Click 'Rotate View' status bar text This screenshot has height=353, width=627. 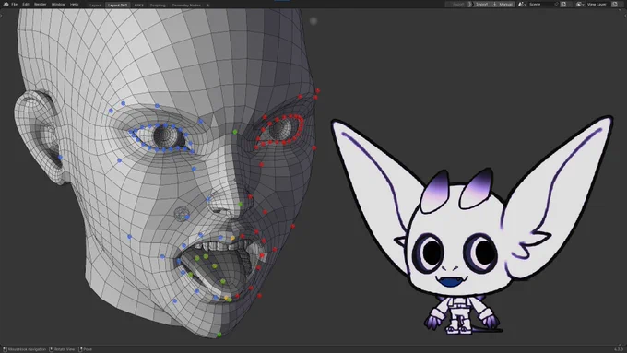65,349
